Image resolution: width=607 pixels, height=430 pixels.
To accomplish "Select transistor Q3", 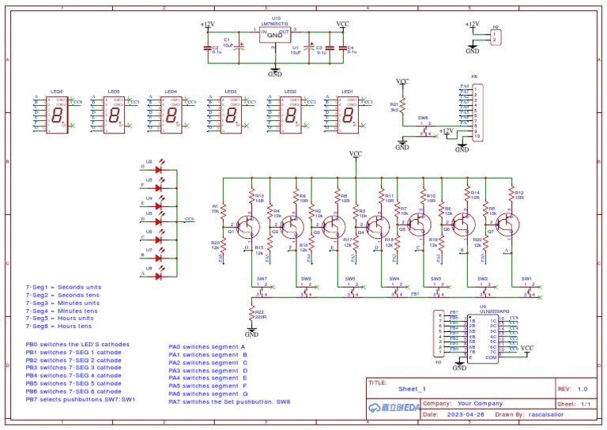I will pyautogui.click(x=334, y=225).
